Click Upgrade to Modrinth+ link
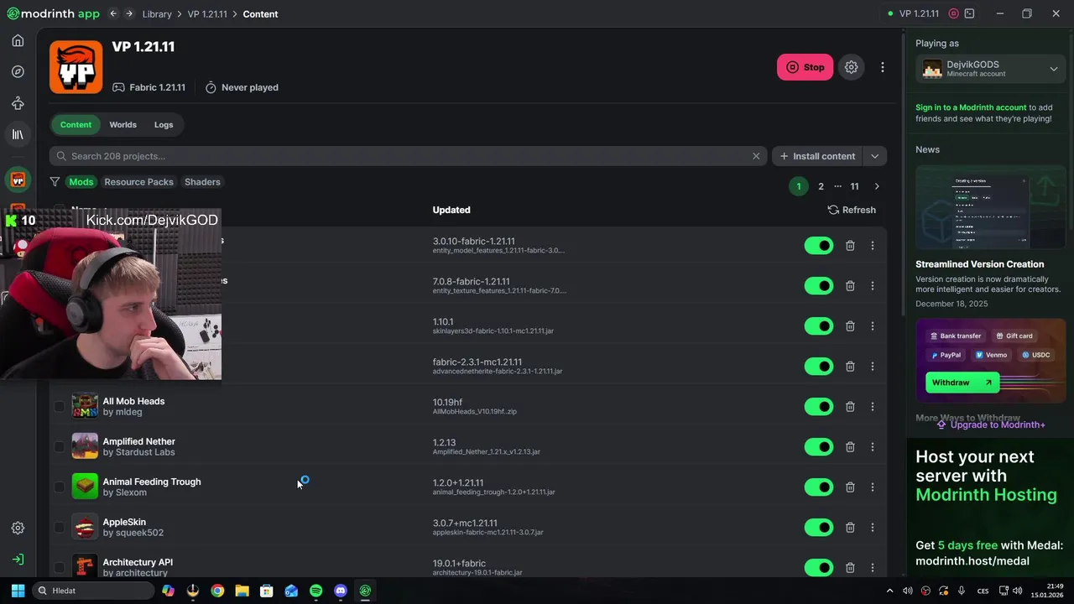 tap(990, 424)
